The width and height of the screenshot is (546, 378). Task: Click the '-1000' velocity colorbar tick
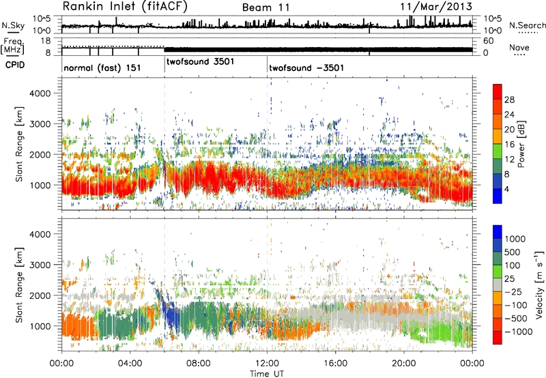pos(518,332)
